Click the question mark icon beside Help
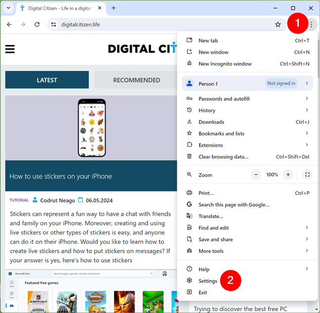This screenshot has height=313, width=320. [x=190, y=269]
